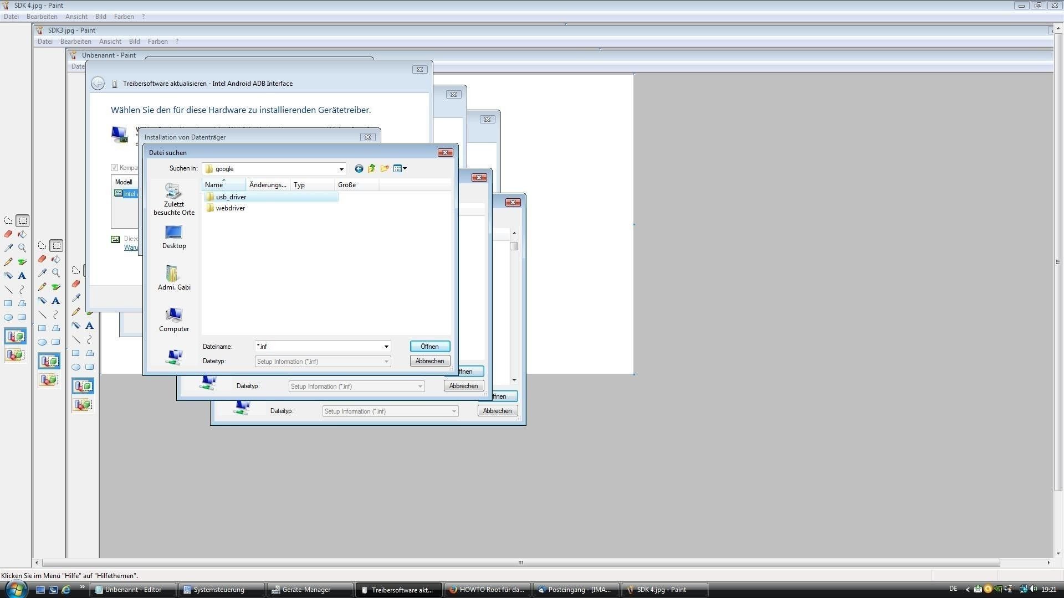
Task: Select the color picker eyedropper in SDK 4.jpg Paint toolbox
Action: tap(8, 248)
